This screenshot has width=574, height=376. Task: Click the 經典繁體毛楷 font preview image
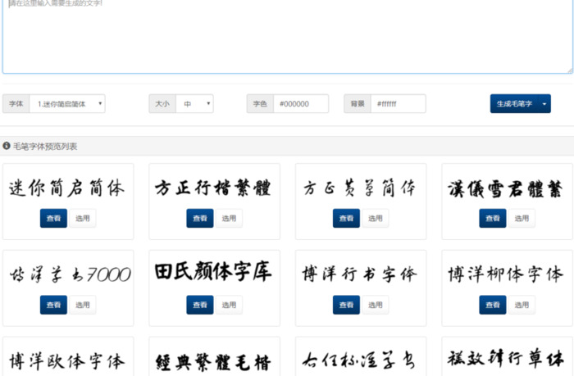coord(213,362)
